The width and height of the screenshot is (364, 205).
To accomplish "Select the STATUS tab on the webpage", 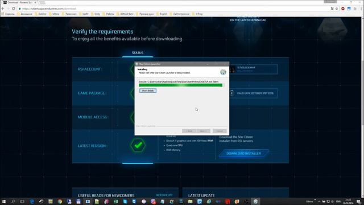I will click(138, 53).
